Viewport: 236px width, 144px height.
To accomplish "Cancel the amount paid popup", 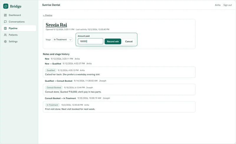I will (x=129, y=41).
